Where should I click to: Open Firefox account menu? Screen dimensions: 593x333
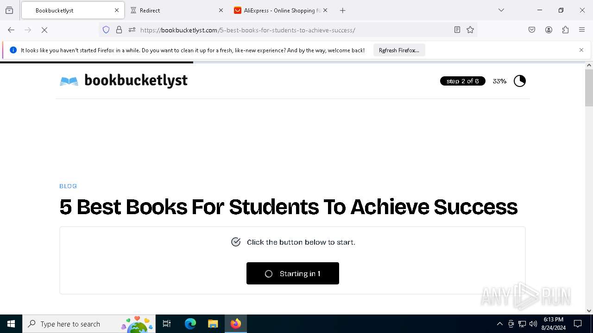[x=549, y=30]
